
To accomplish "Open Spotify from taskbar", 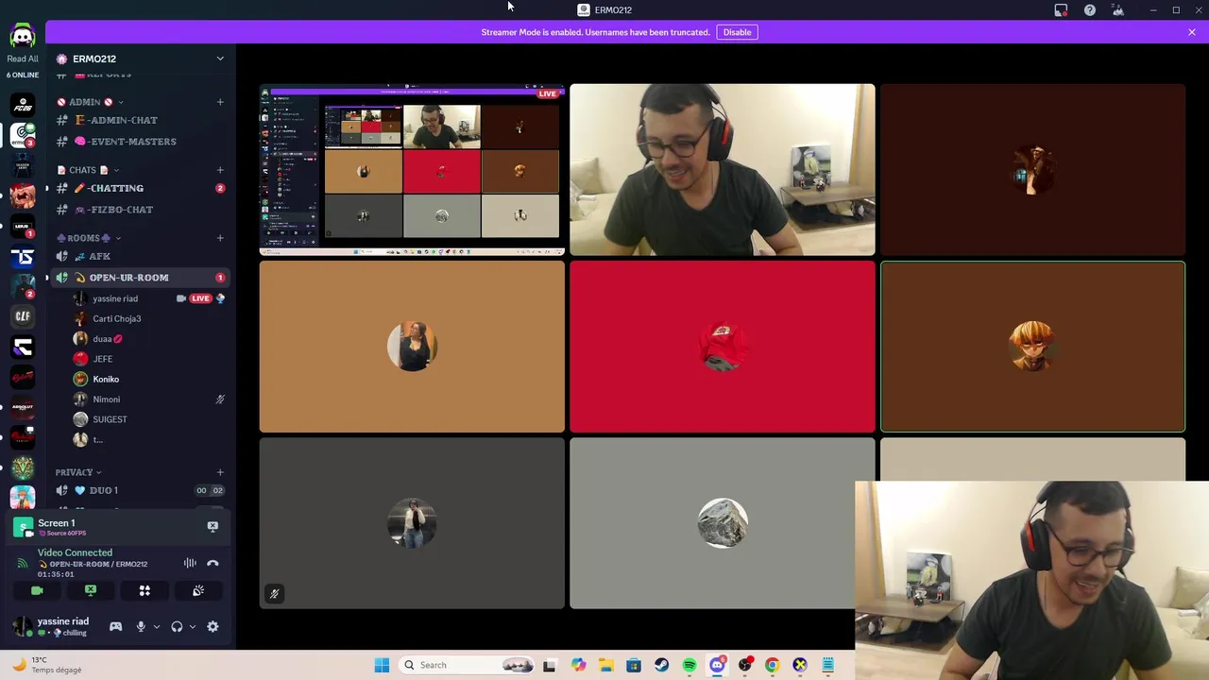I will 690,665.
